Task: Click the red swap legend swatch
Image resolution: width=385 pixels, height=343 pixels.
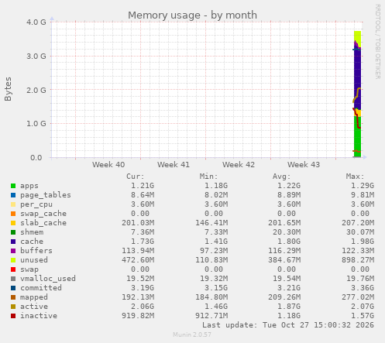Action: [13, 269]
